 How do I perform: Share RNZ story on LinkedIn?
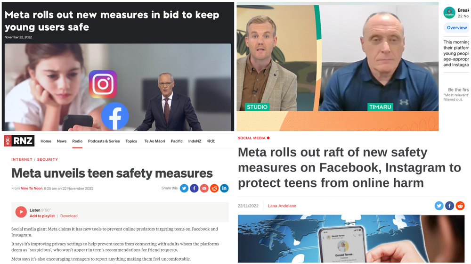[x=224, y=188]
